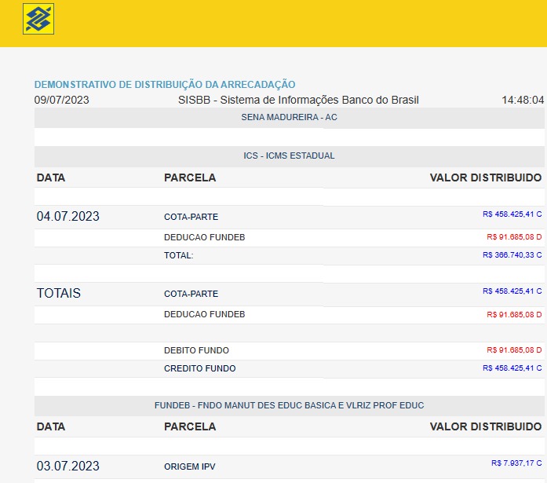Image resolution: width=547 pixels, height=483 pixels.
Task: Click the Demonstrativo de Distribuição da Arrecadação title
Action: pyautogui.click(x=165, y=84)
